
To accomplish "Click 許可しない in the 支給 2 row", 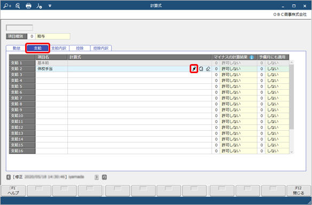I will pyautogui.click(x=238, y=69).
